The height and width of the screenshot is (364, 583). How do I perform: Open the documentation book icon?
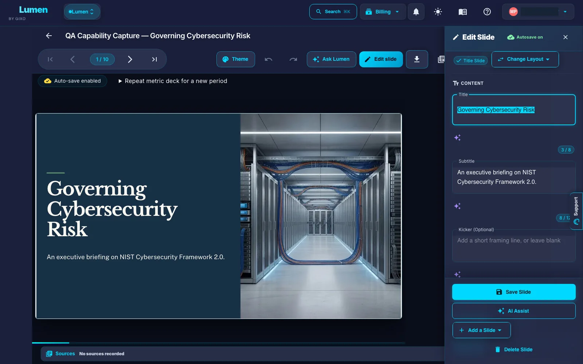tap(462, 12)
